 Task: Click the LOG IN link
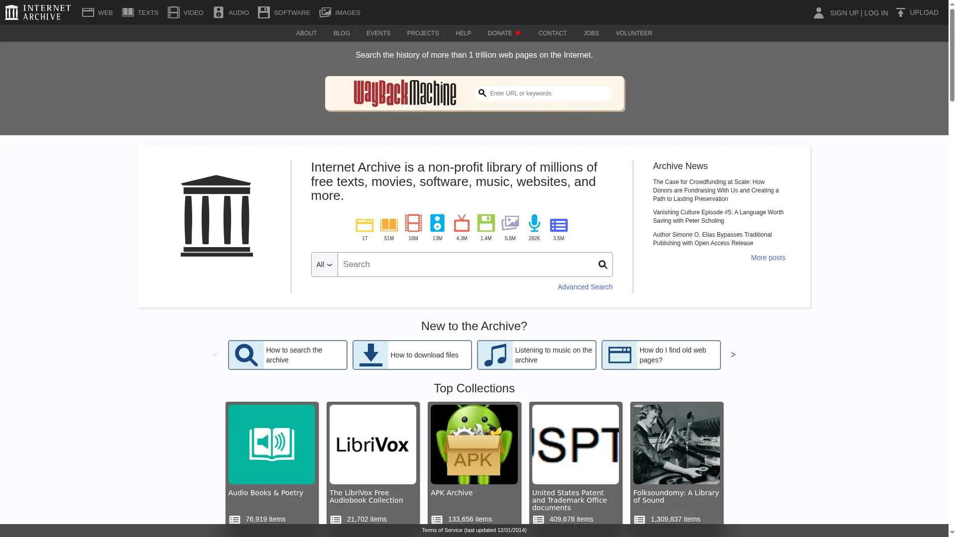(x=876, y=13)
